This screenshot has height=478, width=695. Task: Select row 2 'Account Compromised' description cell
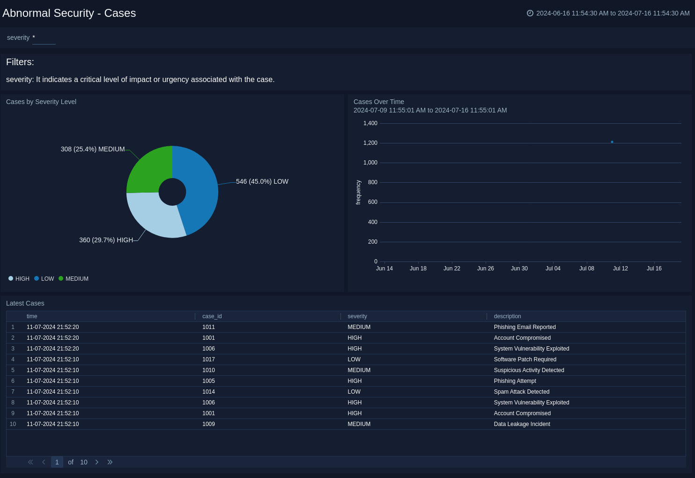[x=522, y=338]
